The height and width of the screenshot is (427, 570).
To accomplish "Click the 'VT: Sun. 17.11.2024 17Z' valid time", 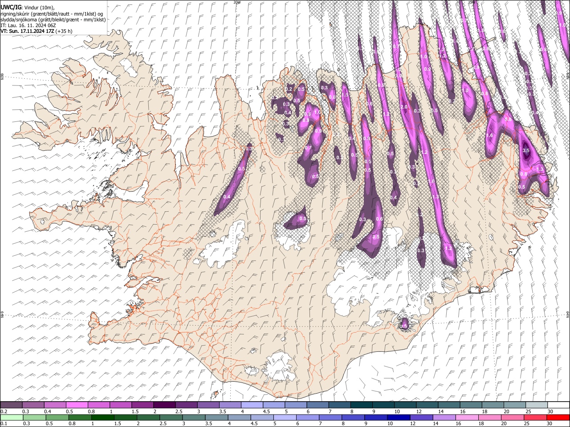I will [x=27, y=31].
